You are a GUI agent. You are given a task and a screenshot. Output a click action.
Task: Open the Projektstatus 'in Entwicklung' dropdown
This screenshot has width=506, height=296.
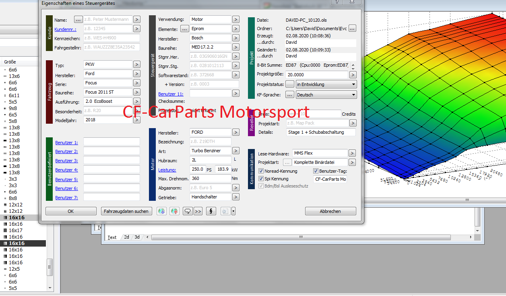[326, 84]
